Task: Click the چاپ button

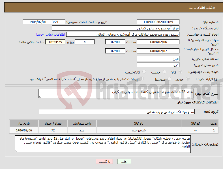Action: coord(124,161)
